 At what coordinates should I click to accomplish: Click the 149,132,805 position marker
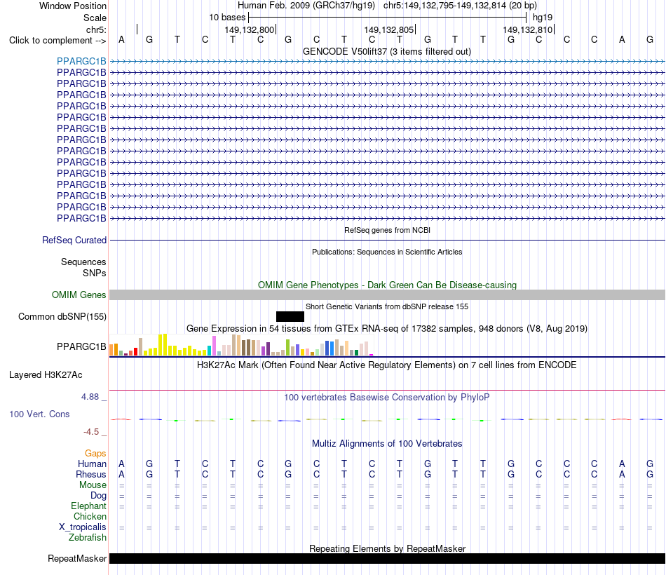389,29
